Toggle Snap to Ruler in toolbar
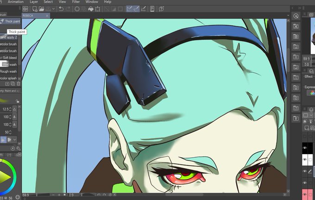 (130, 9)
